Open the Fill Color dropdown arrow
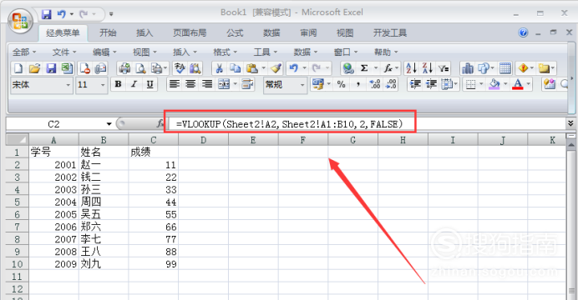 pos(505,84)
